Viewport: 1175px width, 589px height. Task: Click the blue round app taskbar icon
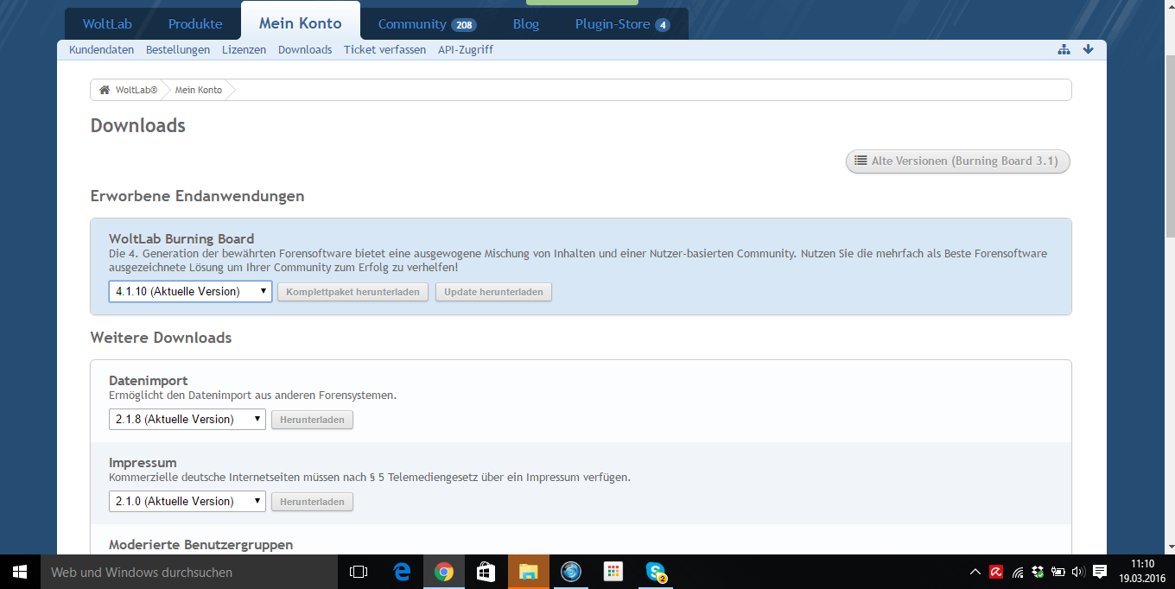pos(570,572)
